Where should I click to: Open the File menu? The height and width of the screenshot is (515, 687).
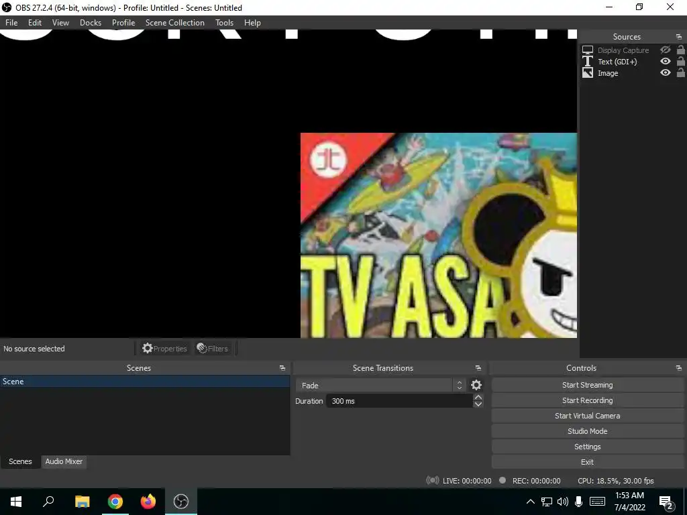tap(11, 23)
